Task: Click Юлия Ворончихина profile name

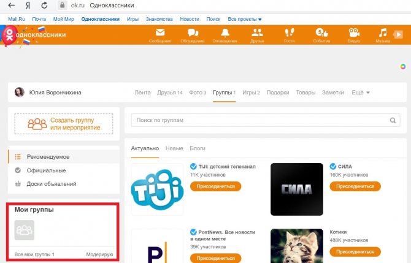Action: [55, 93]
